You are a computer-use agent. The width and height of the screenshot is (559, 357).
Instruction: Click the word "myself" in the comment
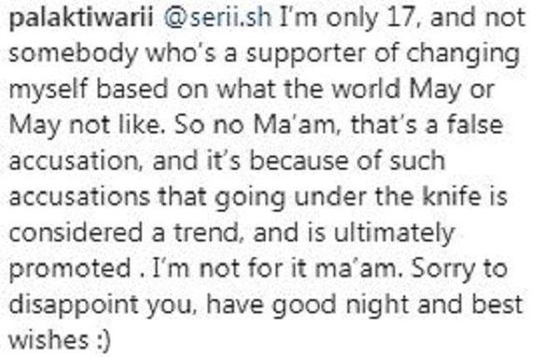[48, 90]
